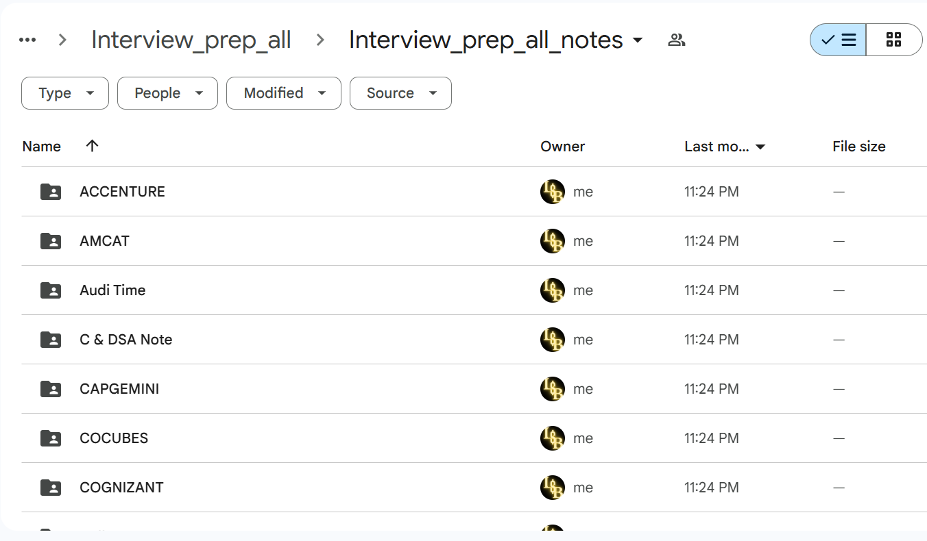927x541 pixels.
Task: Click the folder icon beside Audi Time
Action: pyautogui.click(x=51, y=290)
